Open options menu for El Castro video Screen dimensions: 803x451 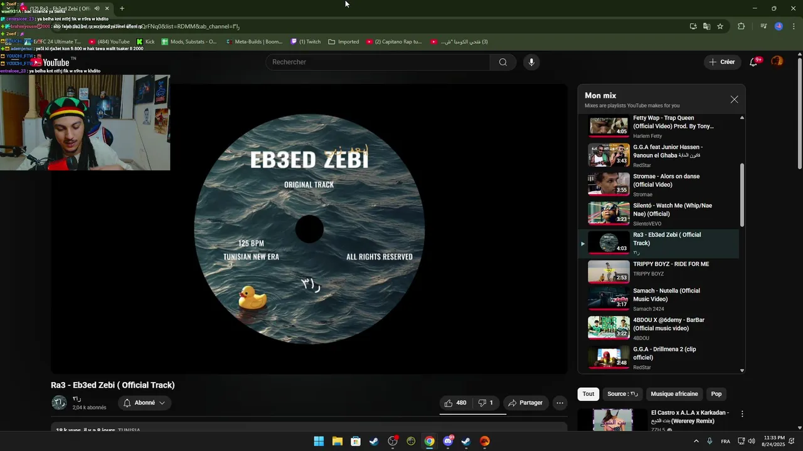(742, 414)
